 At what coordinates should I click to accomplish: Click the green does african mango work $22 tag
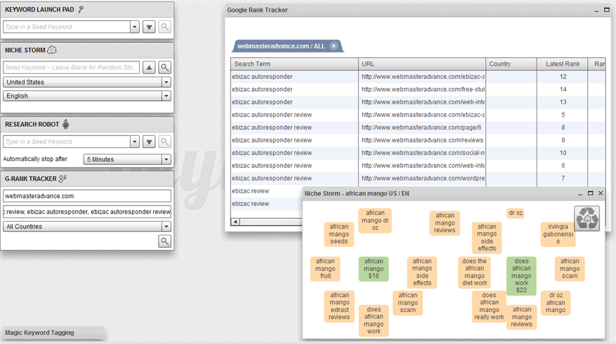pos(522,276)
